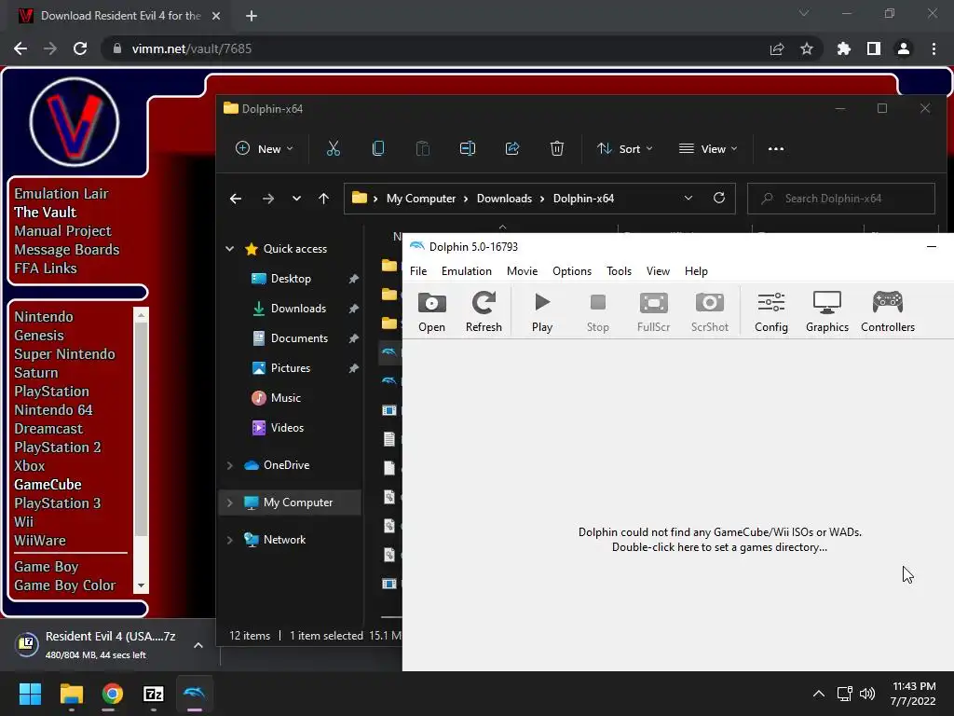Click the systems list scrollbar on Vimm's
Screen dimensions: 954x716
point(142,429)
